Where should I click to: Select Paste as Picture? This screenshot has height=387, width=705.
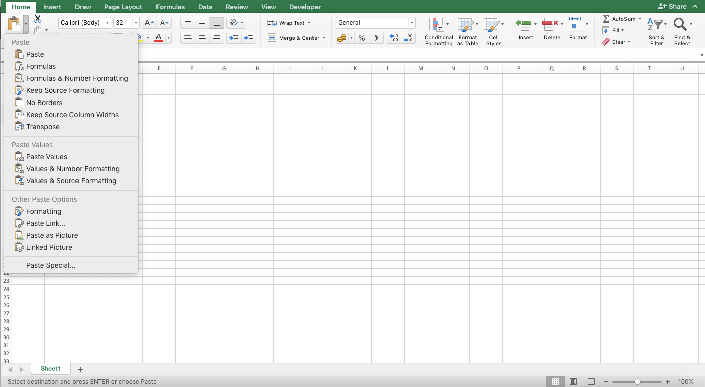(x=52, y=235)
